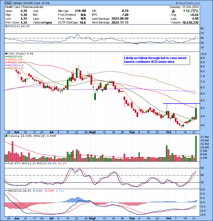Click the P/E value -0.70
213x221 pixels.
(x=125, y=11)
